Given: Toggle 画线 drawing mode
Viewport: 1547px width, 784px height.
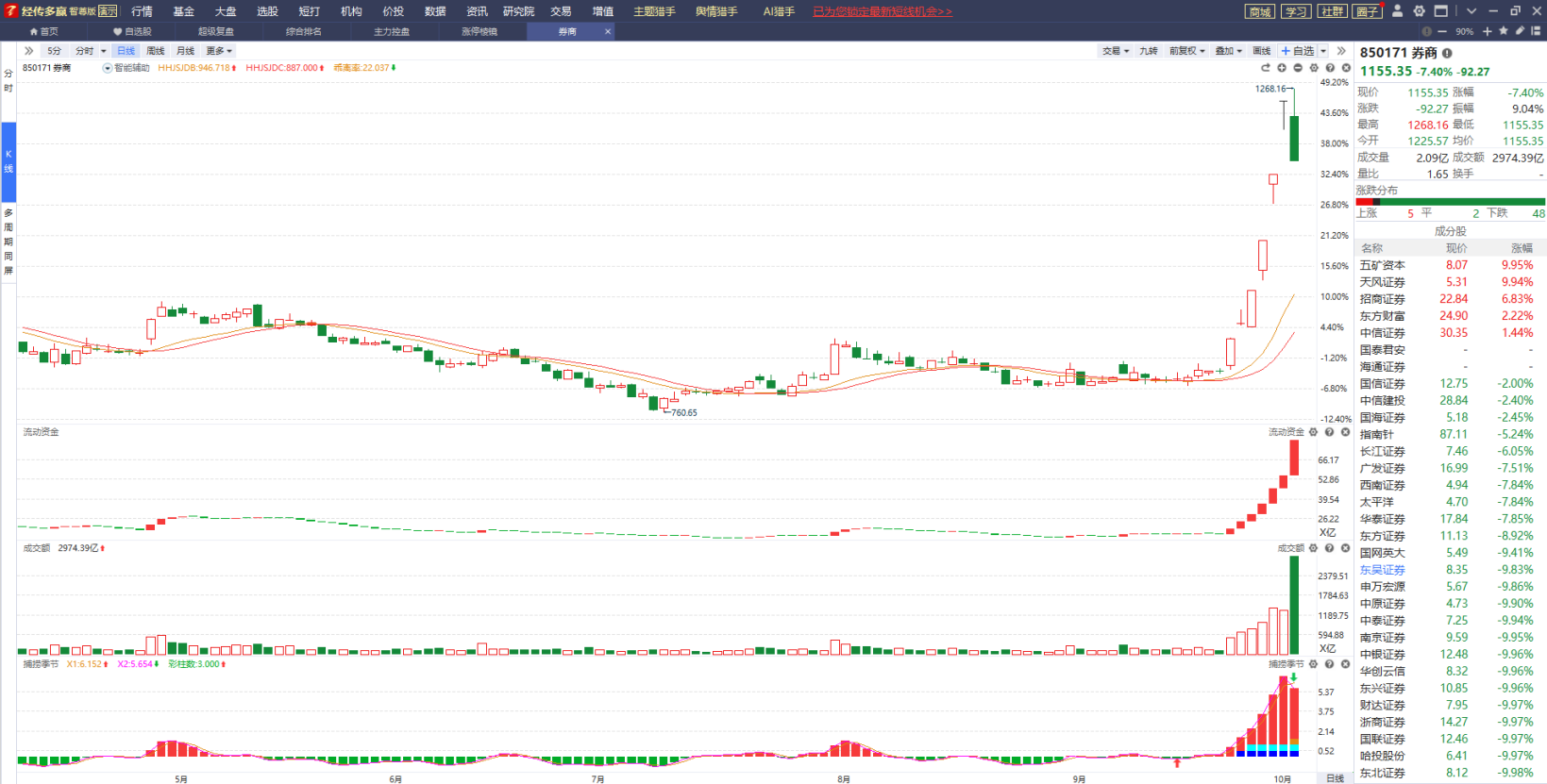Looking at the screenshot, I should coord(1262,51).
